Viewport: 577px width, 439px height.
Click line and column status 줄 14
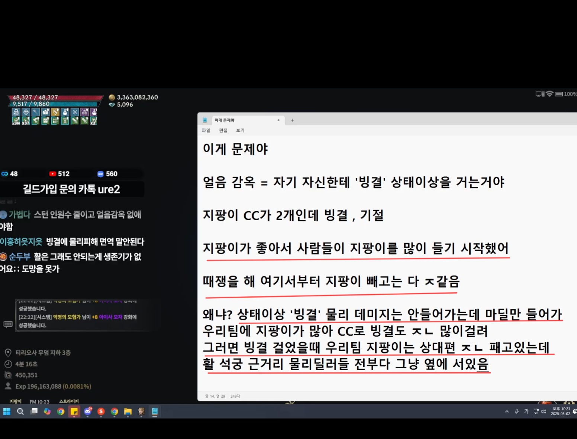(215, 396)
